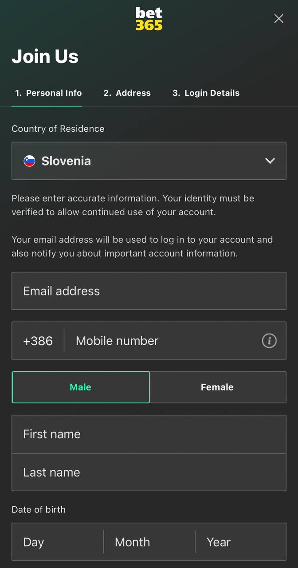Click the Last name field
Viewport: 298px width, 568px height.
click(149, 472)
